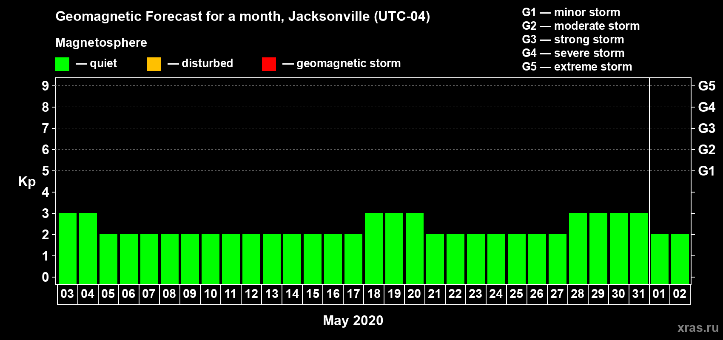
Task: Click the bar for day 19
Action: point(394,248)
